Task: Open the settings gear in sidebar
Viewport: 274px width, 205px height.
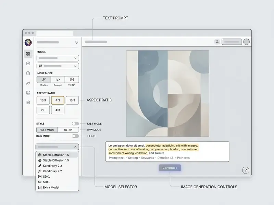Action: [x=28, y=102]
